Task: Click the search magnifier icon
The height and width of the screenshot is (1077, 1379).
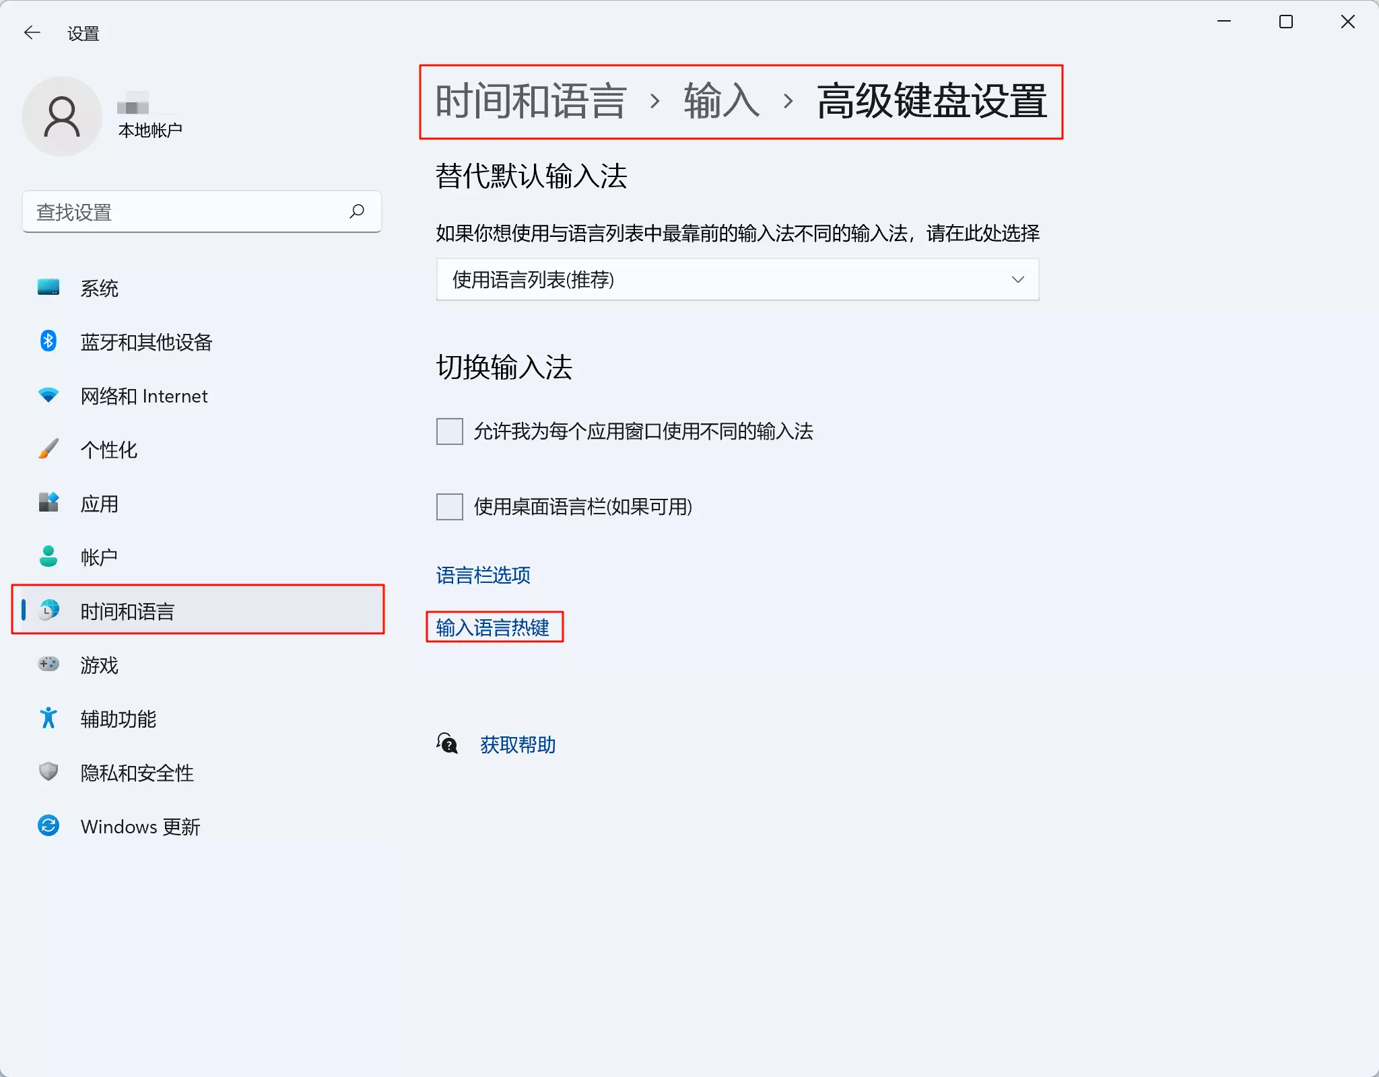Action: (x=357, y=211)
